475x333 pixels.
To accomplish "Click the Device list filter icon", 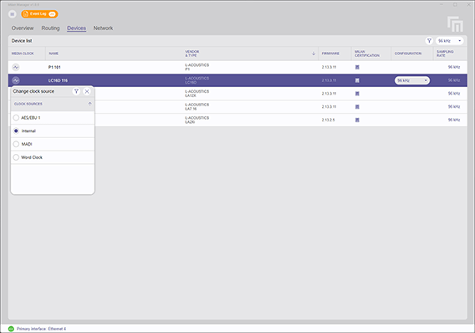I will point(429,41).
